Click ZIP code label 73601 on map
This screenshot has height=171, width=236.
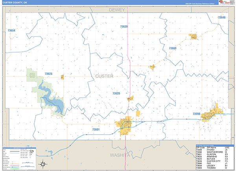click(x=96, y=129)
